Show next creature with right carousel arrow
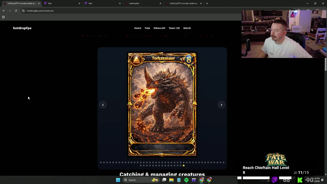The image size is (327, 184). coord(221,105)
